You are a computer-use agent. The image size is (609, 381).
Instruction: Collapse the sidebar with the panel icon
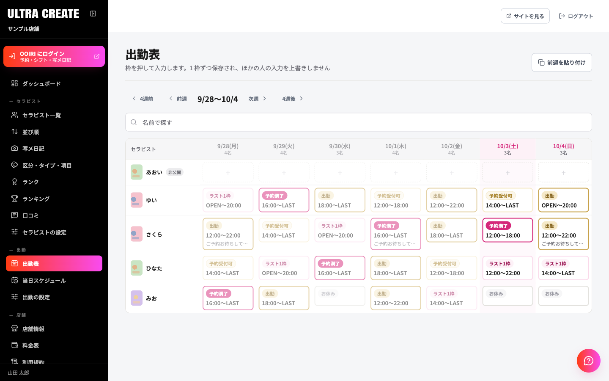click(93, 14)
